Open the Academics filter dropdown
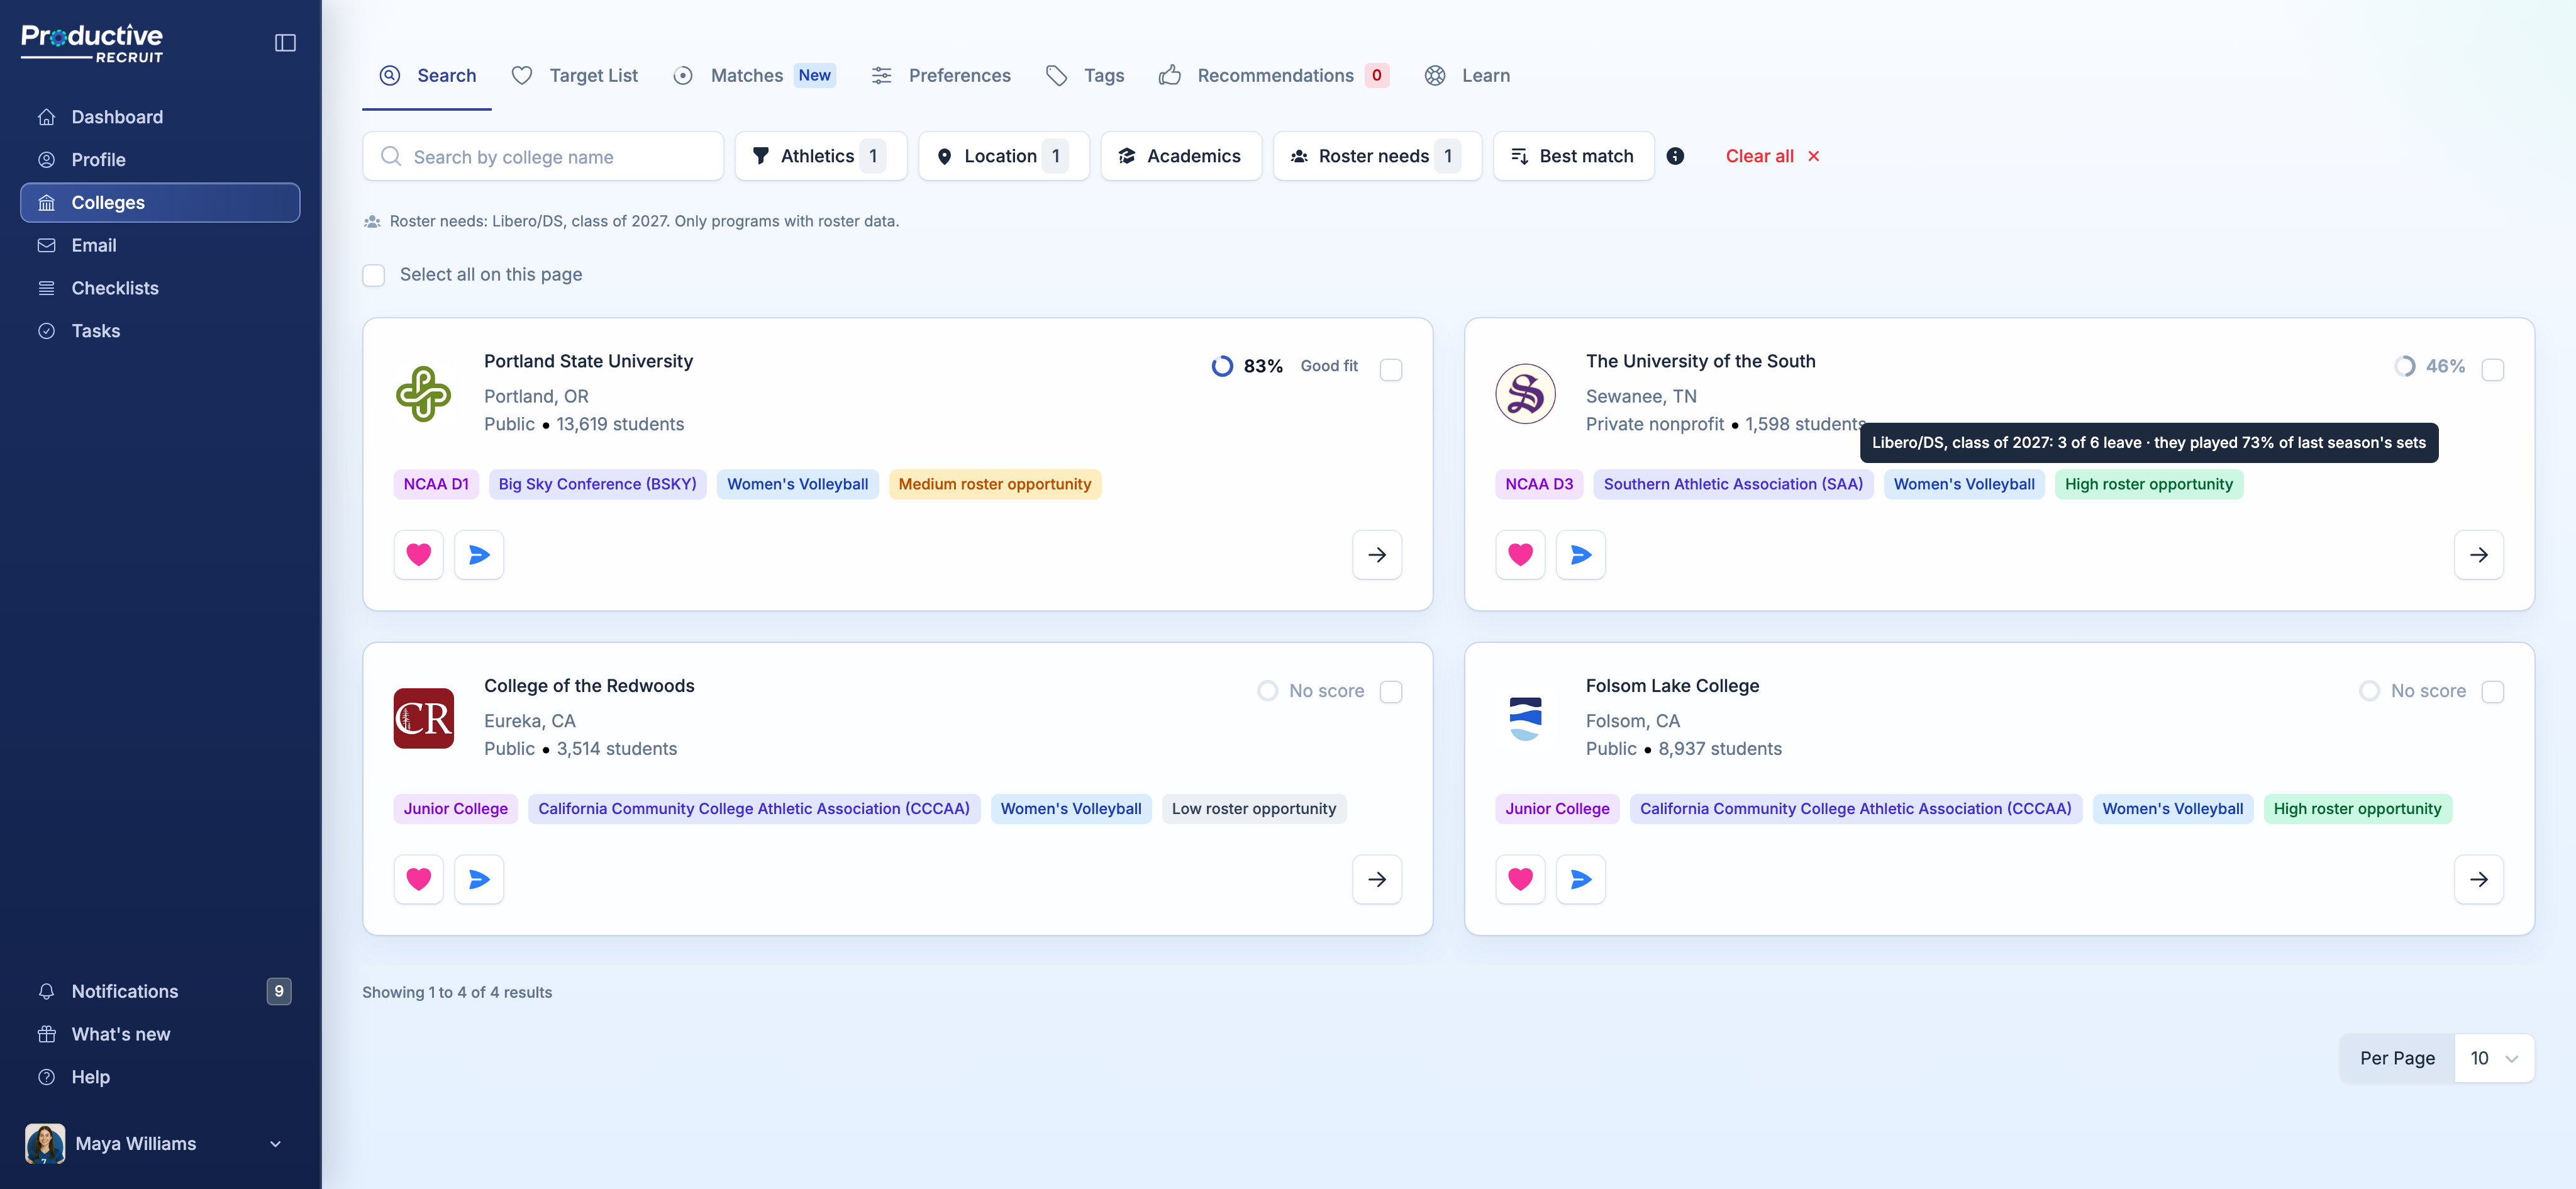This screenshot has width=2576, height=1189. [x=1181, y=156]
